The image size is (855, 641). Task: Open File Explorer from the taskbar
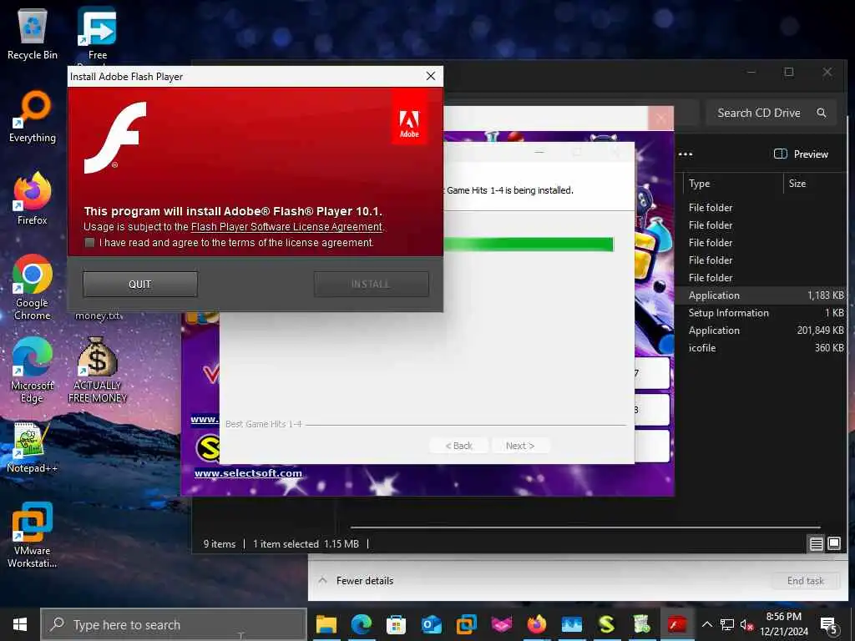pos(326,624)
